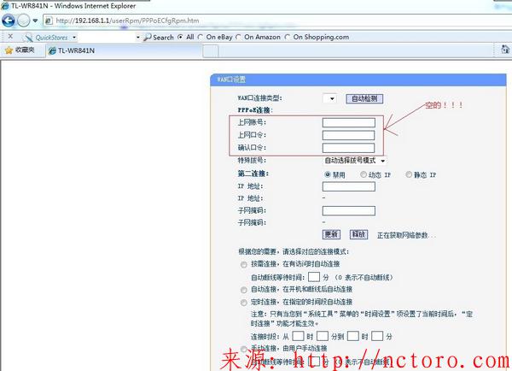The image size is (512, 371).
Task: Click the 更新 renew button
Action: coord(331,234)
